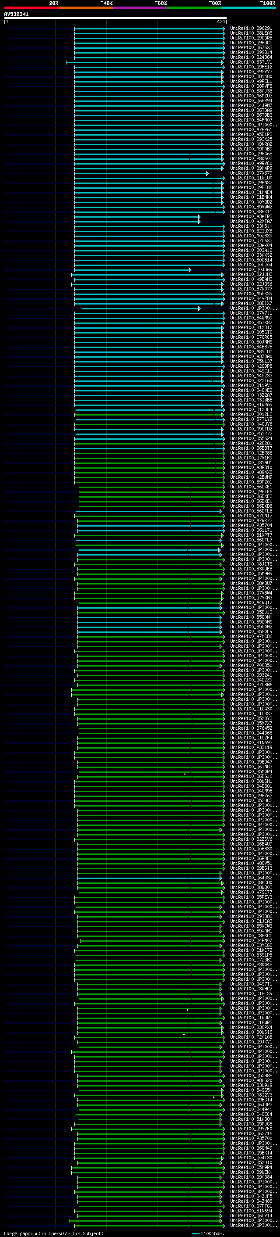280x1237 pixels.
Task: Select the UniRef100_Q5M9N9 row label
Action: 251,574
